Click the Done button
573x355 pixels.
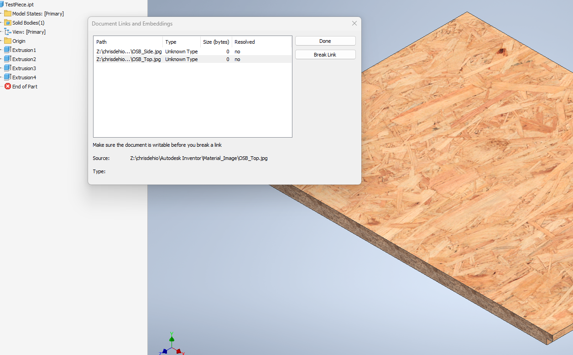coord(325,41)
